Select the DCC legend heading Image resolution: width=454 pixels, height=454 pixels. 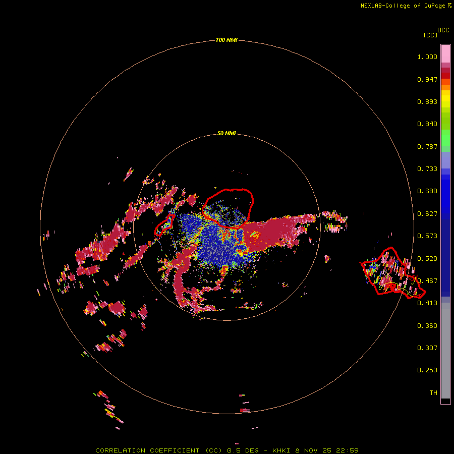(443, 30)
